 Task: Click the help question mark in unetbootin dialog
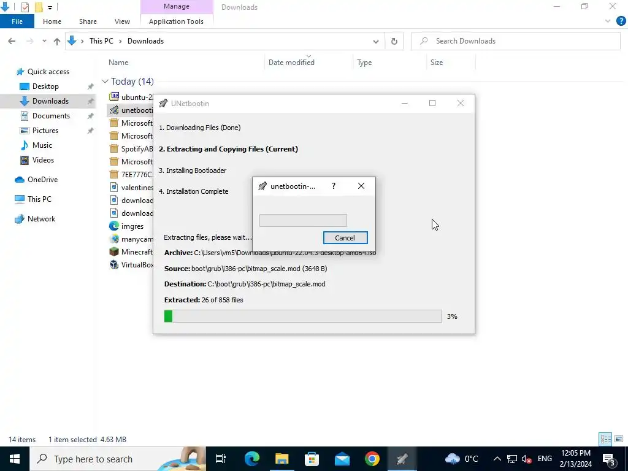pyautogui.click(x=333, y=186)
